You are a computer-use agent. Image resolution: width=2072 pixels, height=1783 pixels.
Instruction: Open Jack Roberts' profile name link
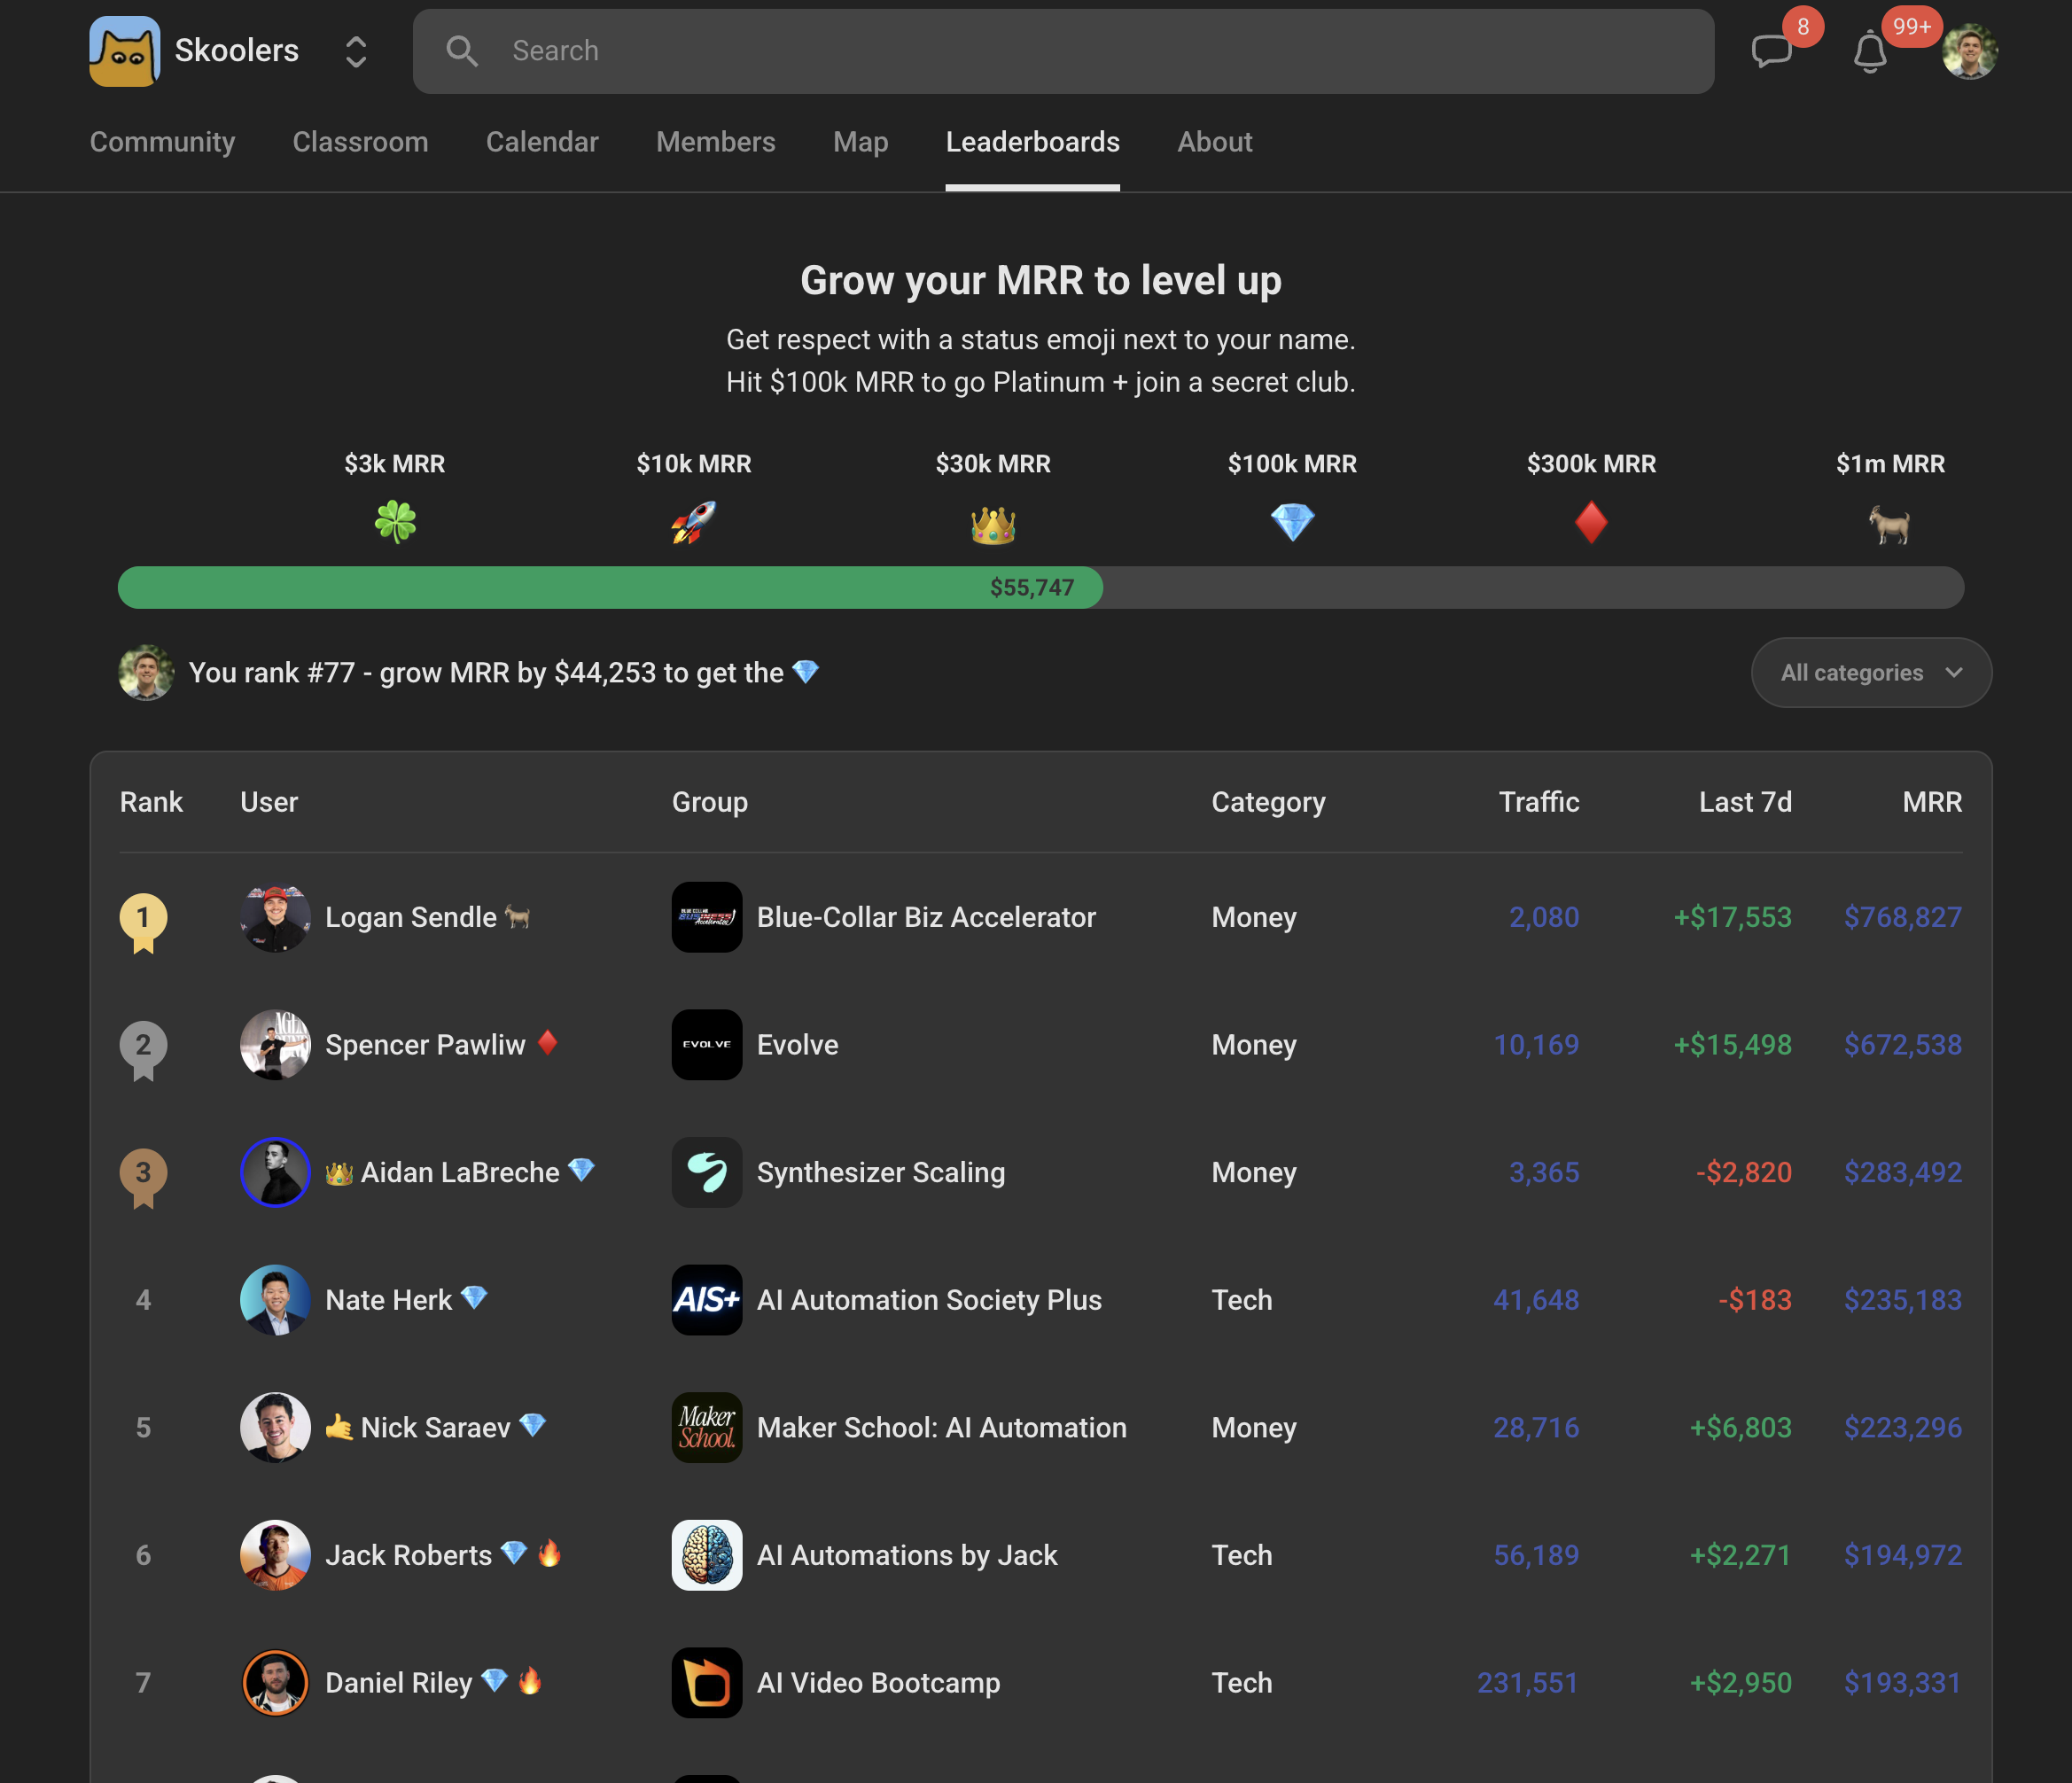pyautogui.click(x=409, y=1555)
